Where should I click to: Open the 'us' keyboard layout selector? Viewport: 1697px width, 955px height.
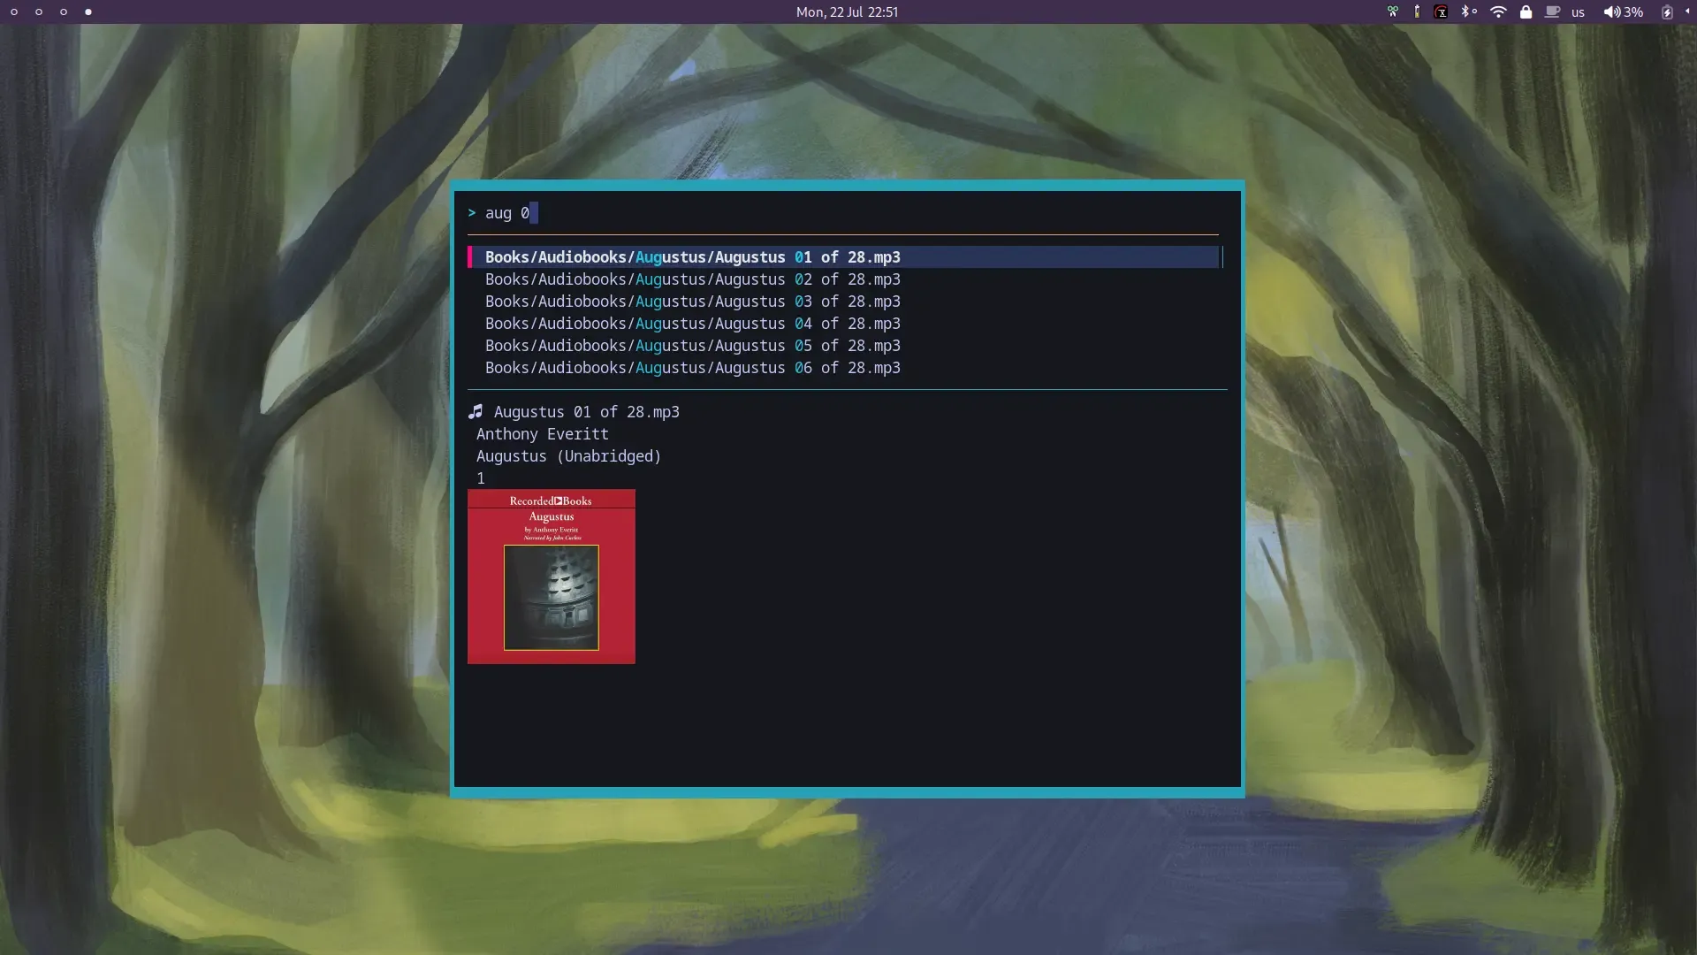point(1578,12)
